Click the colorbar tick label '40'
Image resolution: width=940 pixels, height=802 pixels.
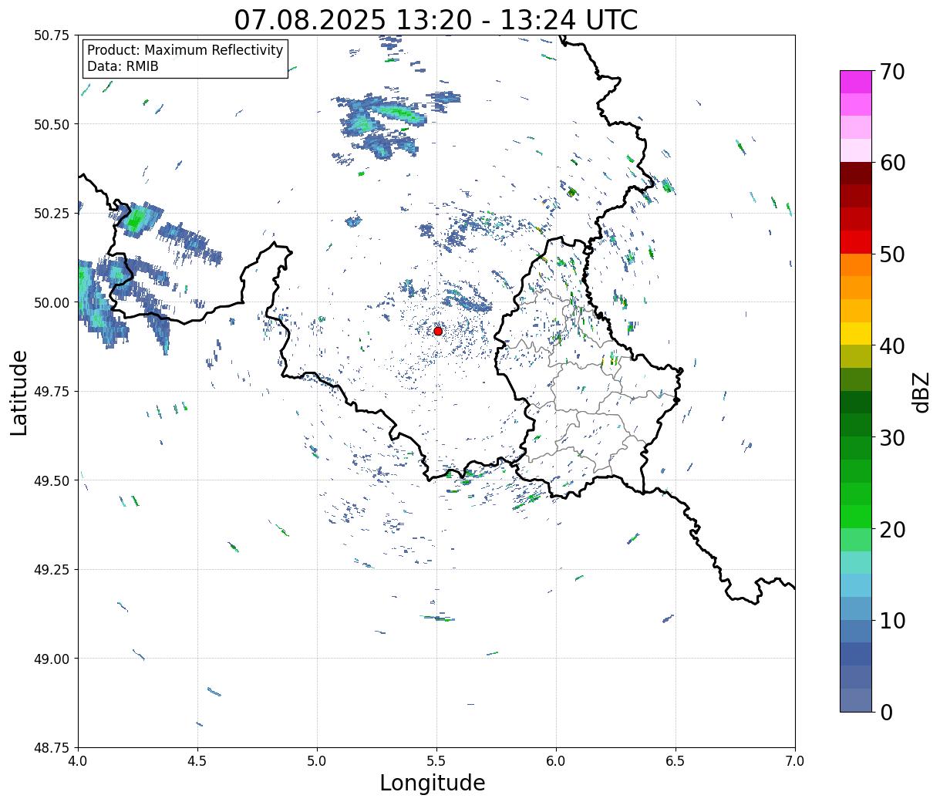[892, 346]
